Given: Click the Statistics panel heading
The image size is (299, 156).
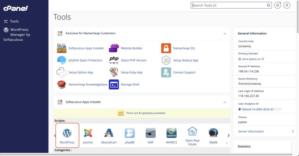Looking at the screenshot, I should point(244,146).
